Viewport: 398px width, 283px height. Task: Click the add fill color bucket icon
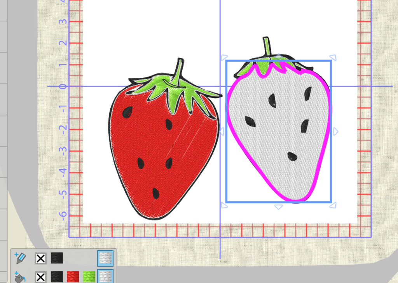click(20, 277)
